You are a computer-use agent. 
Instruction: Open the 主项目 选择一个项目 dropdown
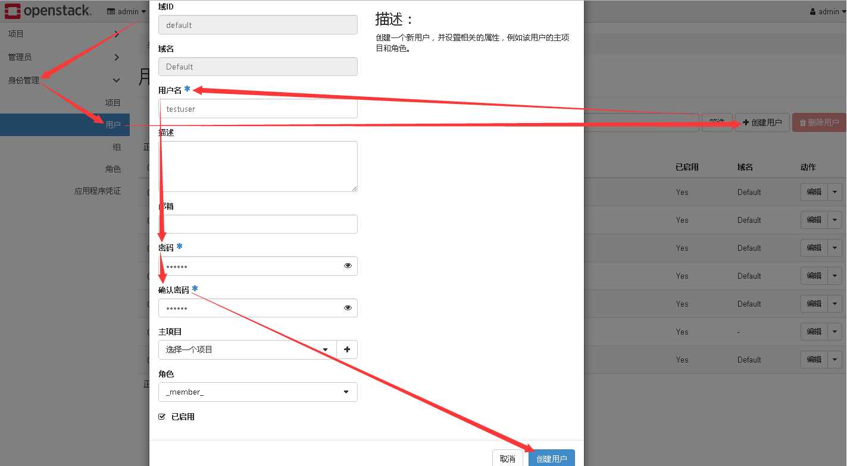248,349
